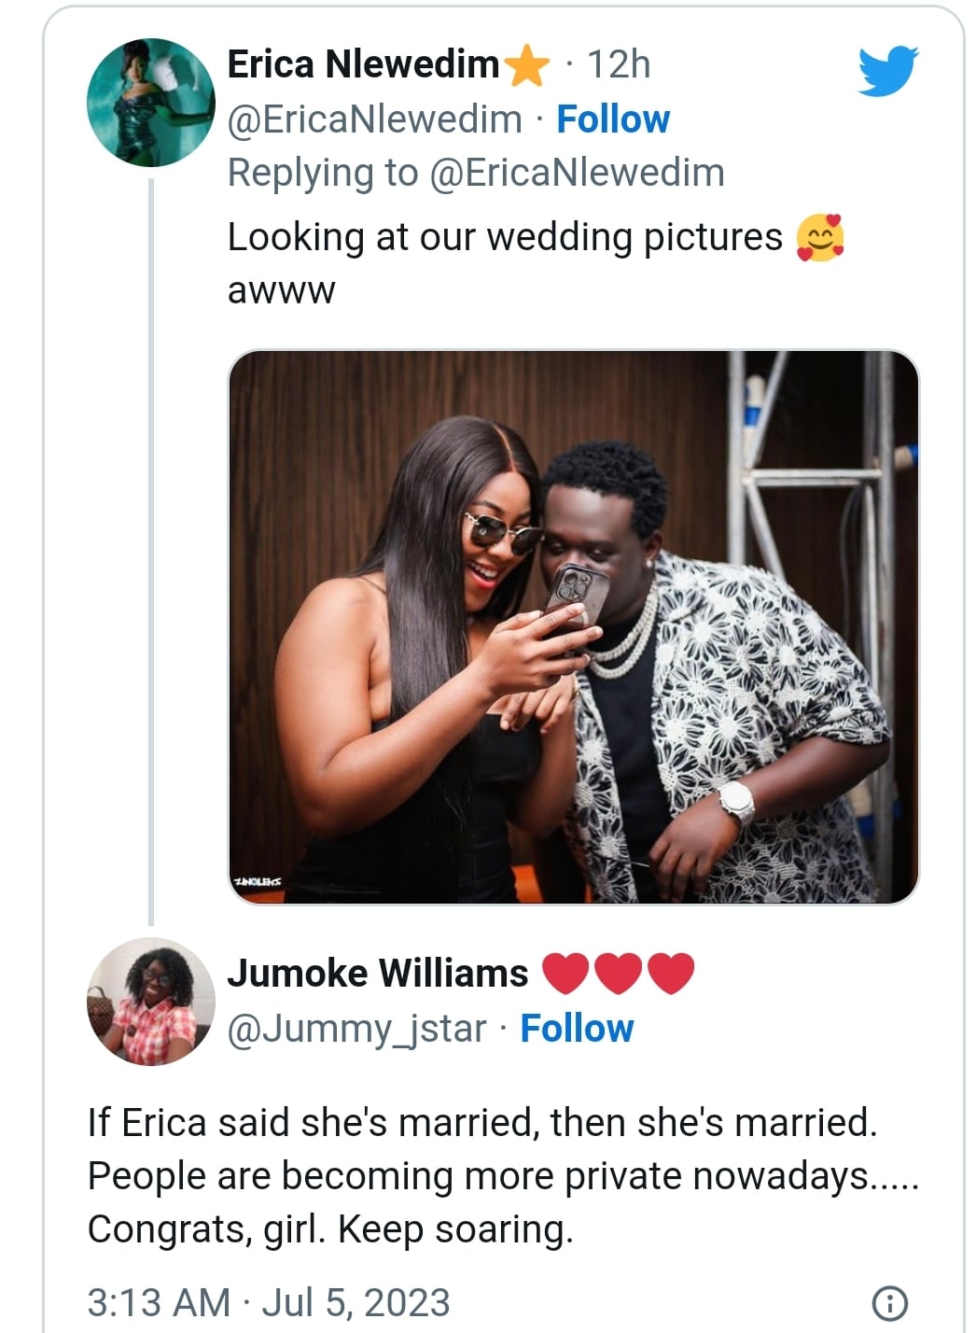Image resolution: width=976 pixels, height=1333 pixels.
Task: Click the three red hearts after Jumoke Williams
Action: tap(619, 974)
